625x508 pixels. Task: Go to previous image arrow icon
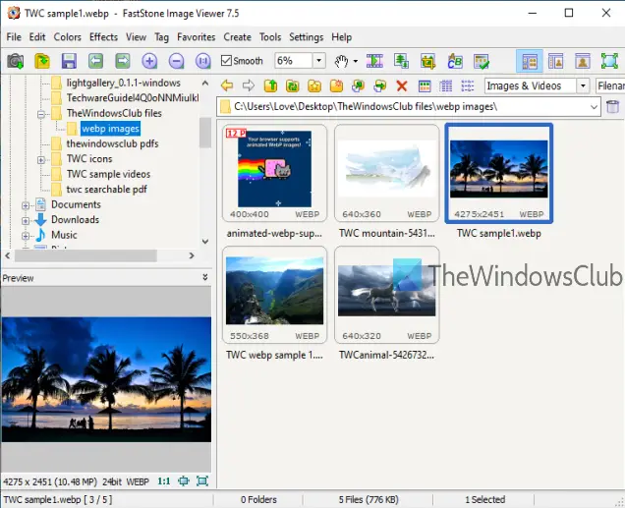pos(95,61)
